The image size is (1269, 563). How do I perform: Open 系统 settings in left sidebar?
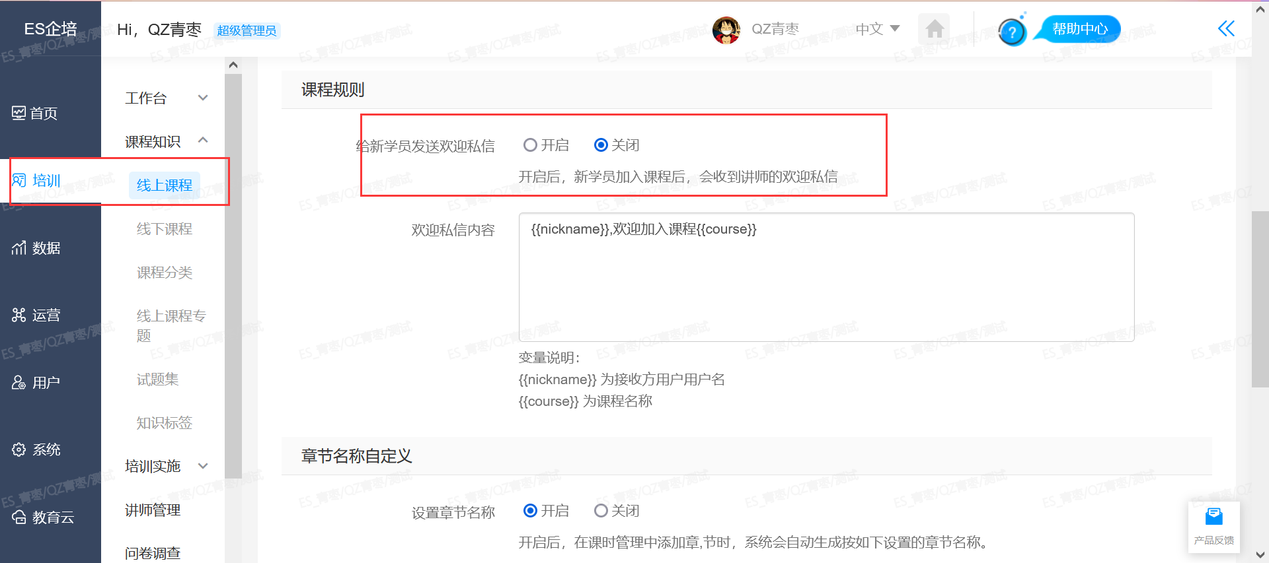coord(36,450)
